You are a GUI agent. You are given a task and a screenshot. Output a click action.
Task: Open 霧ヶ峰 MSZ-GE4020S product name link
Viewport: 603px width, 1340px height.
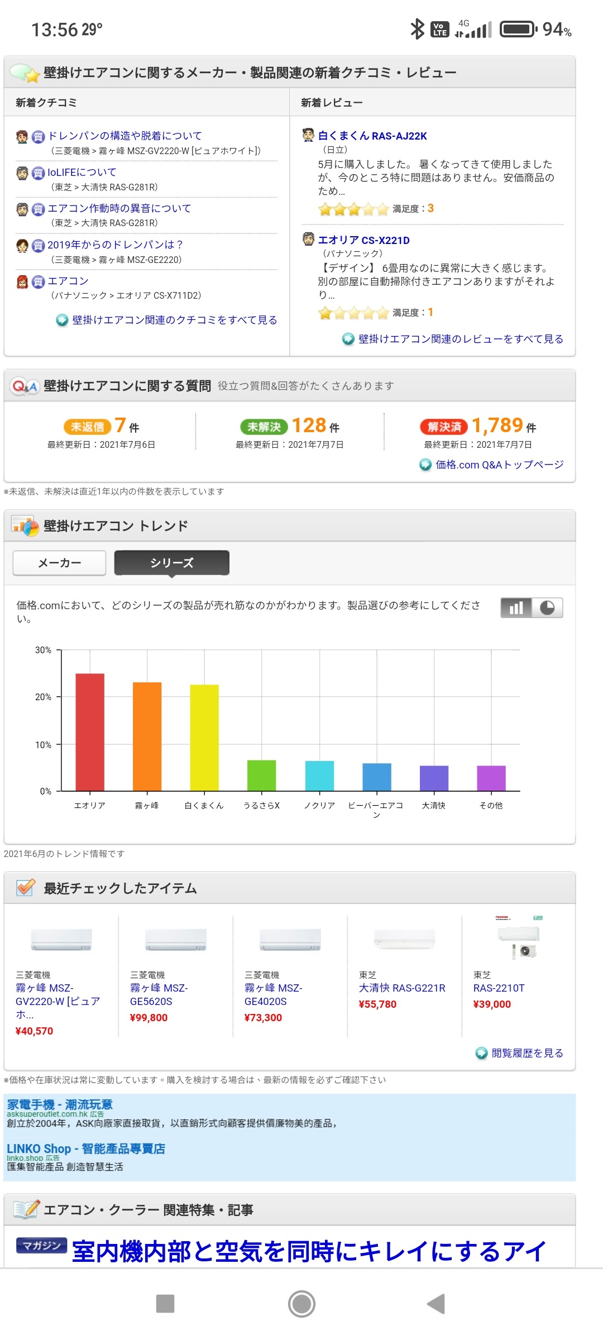click(x=274, y=994)
